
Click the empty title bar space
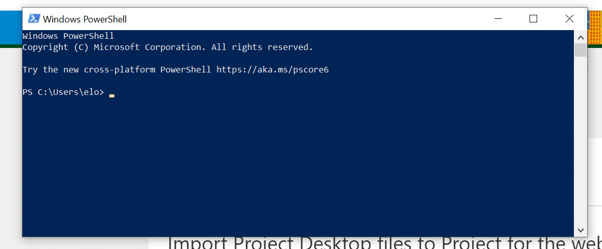[303, 18]
